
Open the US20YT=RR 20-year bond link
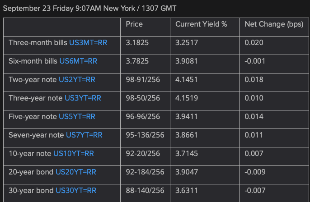76,172
